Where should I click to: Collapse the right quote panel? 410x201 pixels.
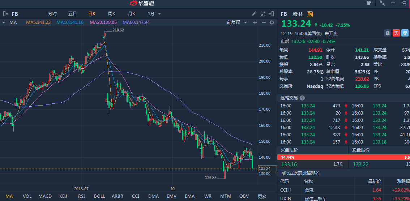(x=272, y=14)
